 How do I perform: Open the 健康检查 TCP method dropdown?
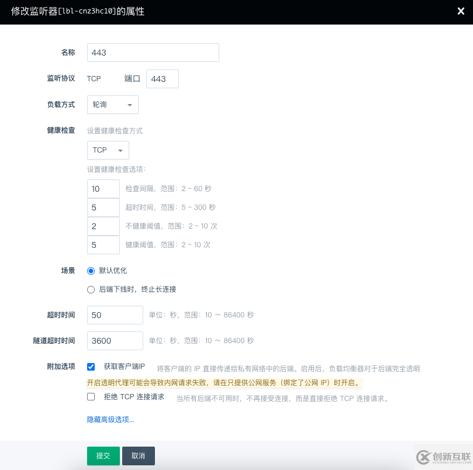coord(108,150)
